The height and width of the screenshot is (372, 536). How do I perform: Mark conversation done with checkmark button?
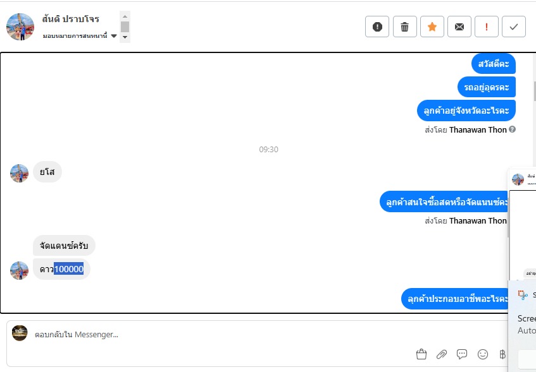click(x=514, y=27)
